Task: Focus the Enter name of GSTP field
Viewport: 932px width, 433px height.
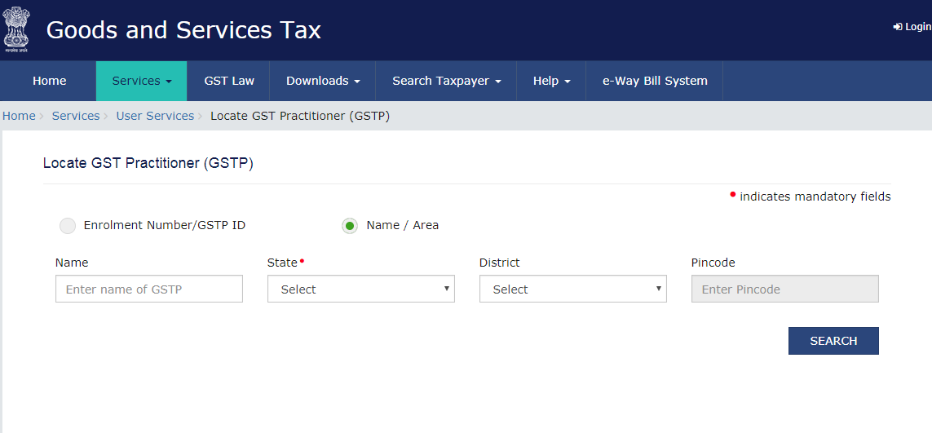Action: (x=149, y=289)
